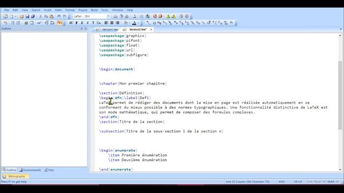Click the New Document icon
Viewport: 344px width, 193px height.
pos(11,17)
